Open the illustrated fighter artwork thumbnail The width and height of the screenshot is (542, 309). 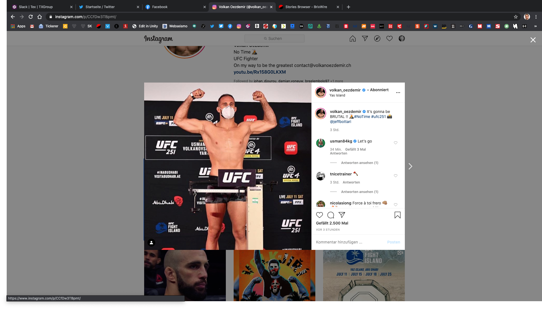274,275
